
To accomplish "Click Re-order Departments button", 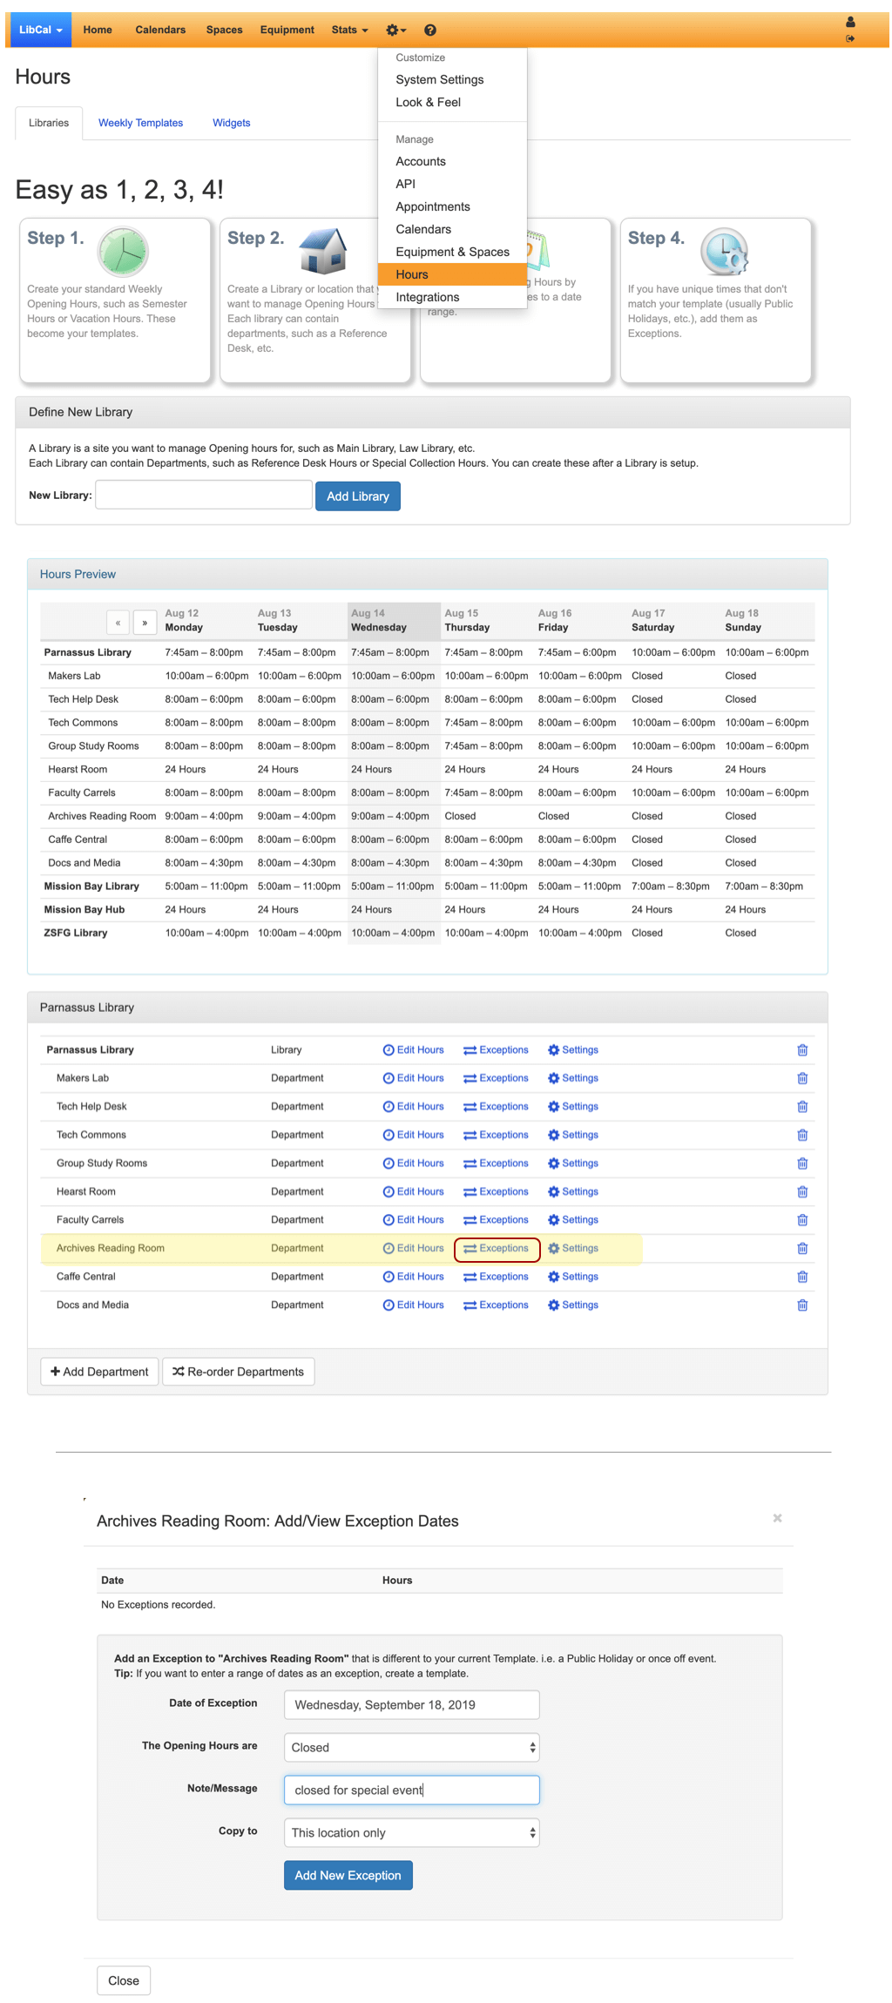I will click(238, 1372).
